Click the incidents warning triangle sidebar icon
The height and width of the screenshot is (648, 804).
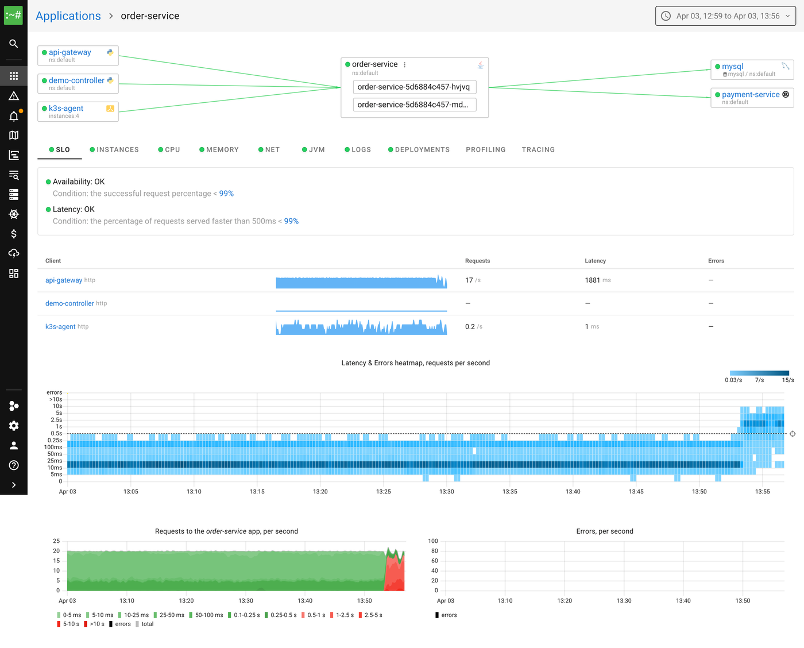(x=14, y=96)
